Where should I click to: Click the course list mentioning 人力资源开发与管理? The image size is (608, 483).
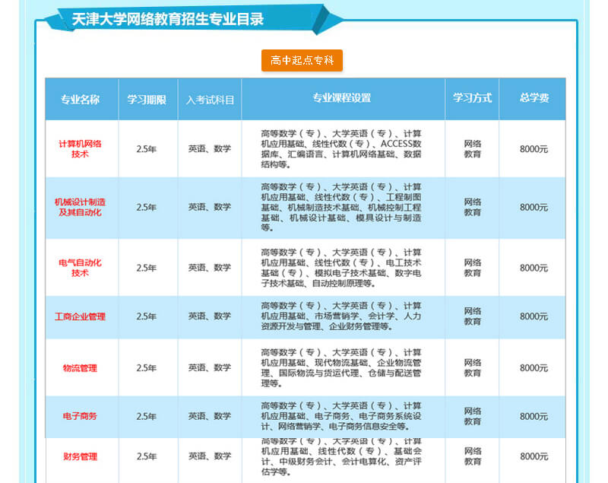click(341, 316)
